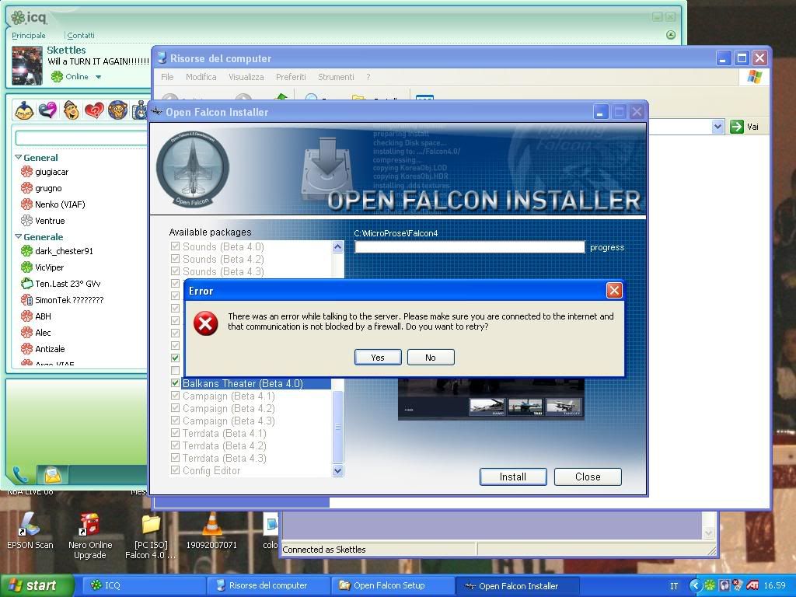Toggle the Balkans Theater (Beta 4.0) checkbox
The width and height of the screenshot is (796, 597).
tap(175, 383)
